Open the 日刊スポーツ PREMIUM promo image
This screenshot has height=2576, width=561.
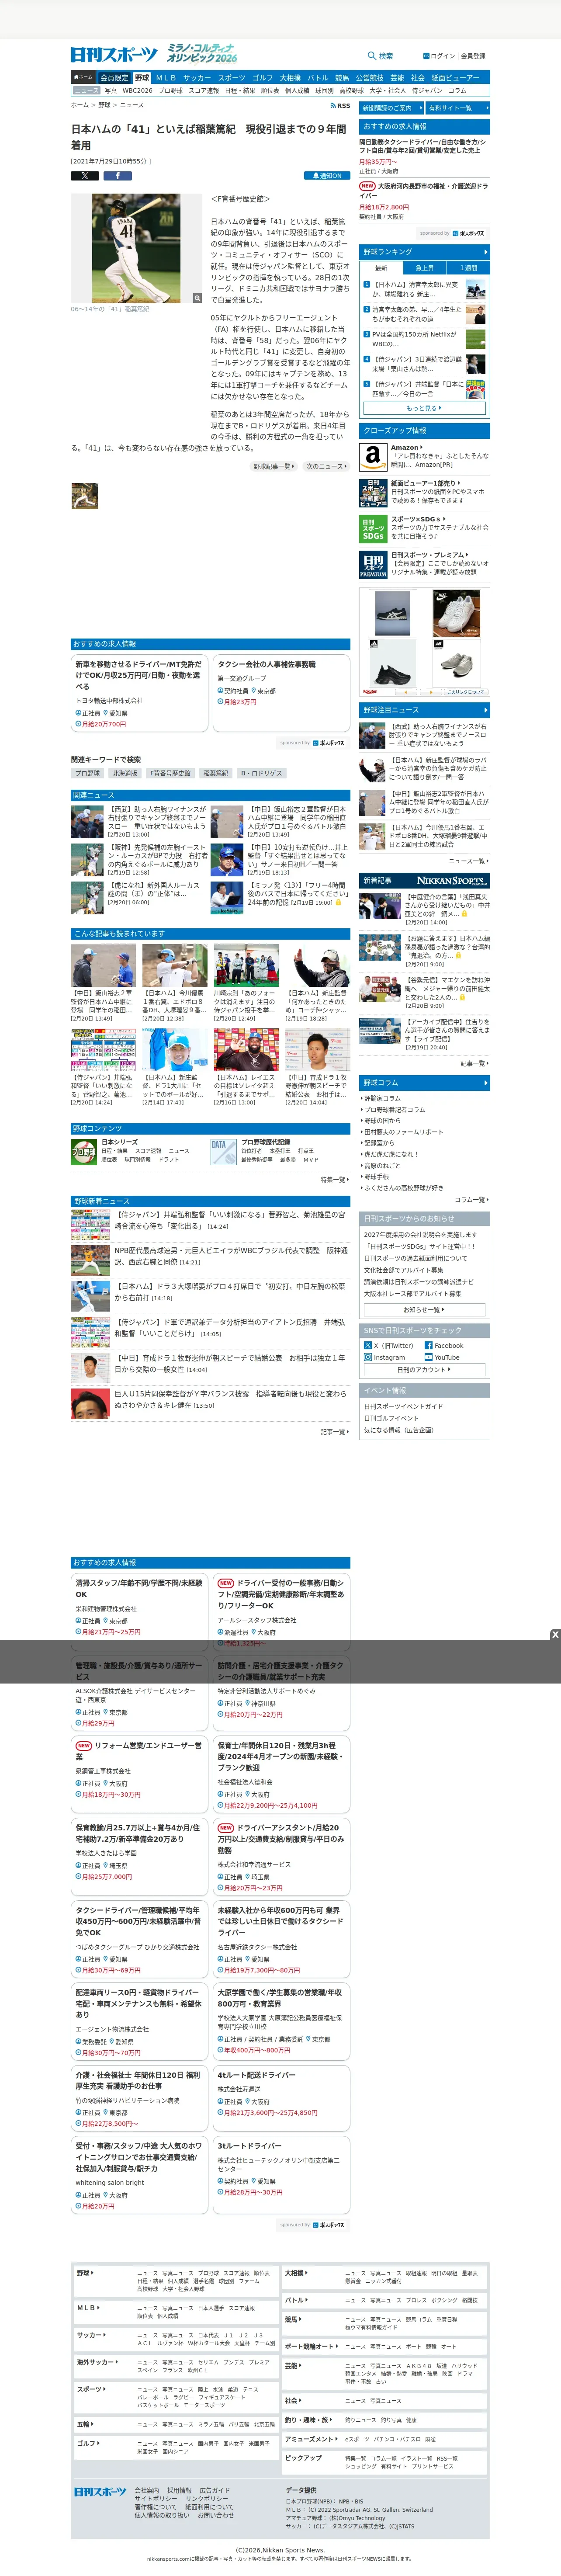click(x=373, y=565)
